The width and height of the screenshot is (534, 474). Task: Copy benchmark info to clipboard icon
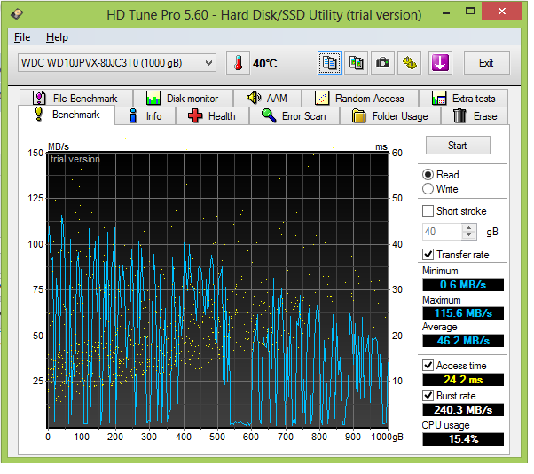coord(330,63)
